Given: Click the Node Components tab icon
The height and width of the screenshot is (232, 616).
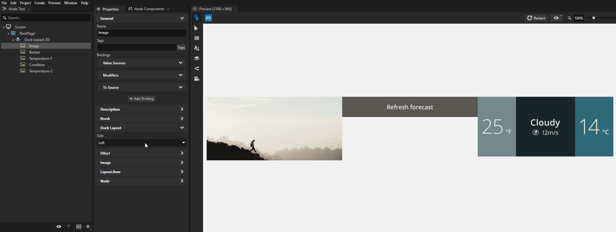Looking at the screenshot, I should click(x=130, y=9).
